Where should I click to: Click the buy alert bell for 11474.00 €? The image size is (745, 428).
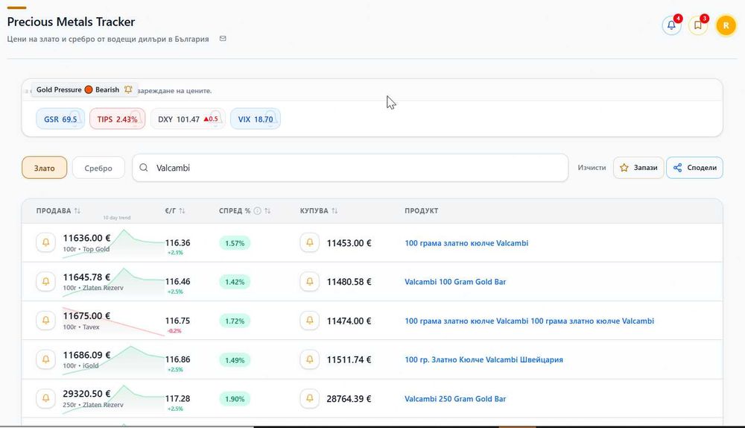pos(309,321)
